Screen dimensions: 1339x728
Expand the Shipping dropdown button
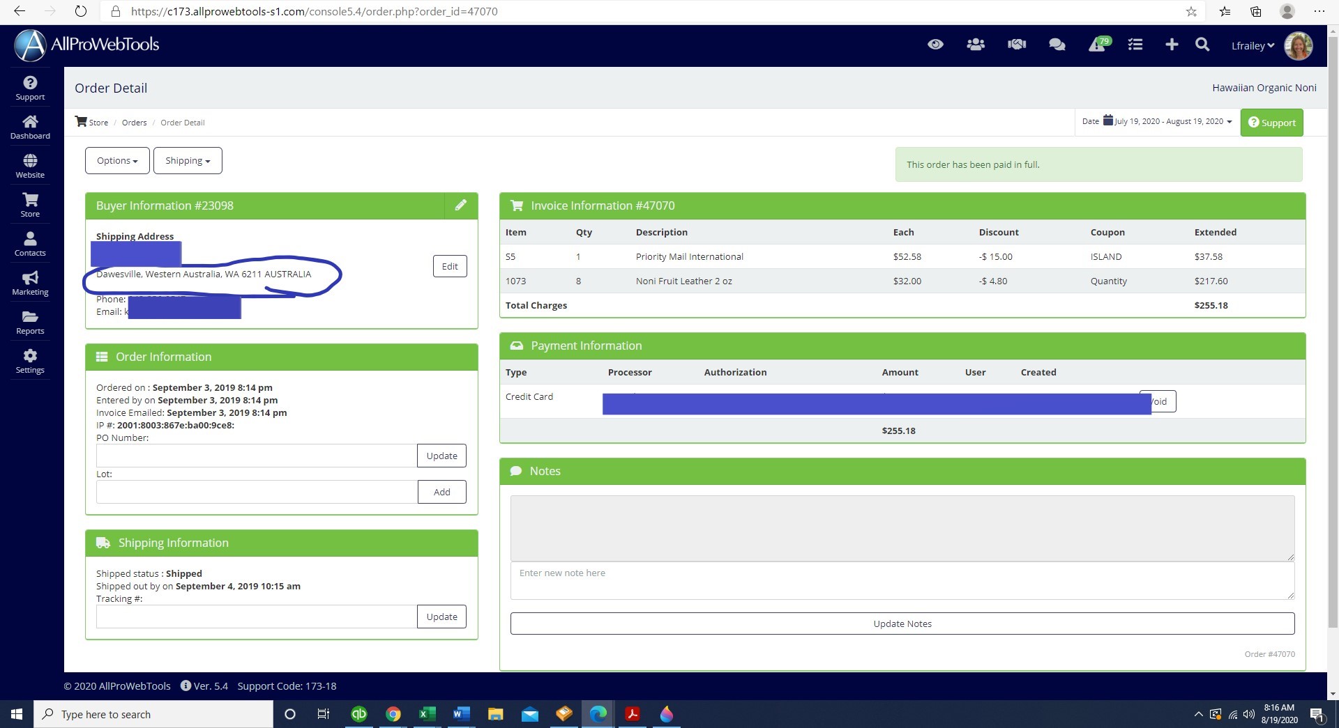point(188,161)
